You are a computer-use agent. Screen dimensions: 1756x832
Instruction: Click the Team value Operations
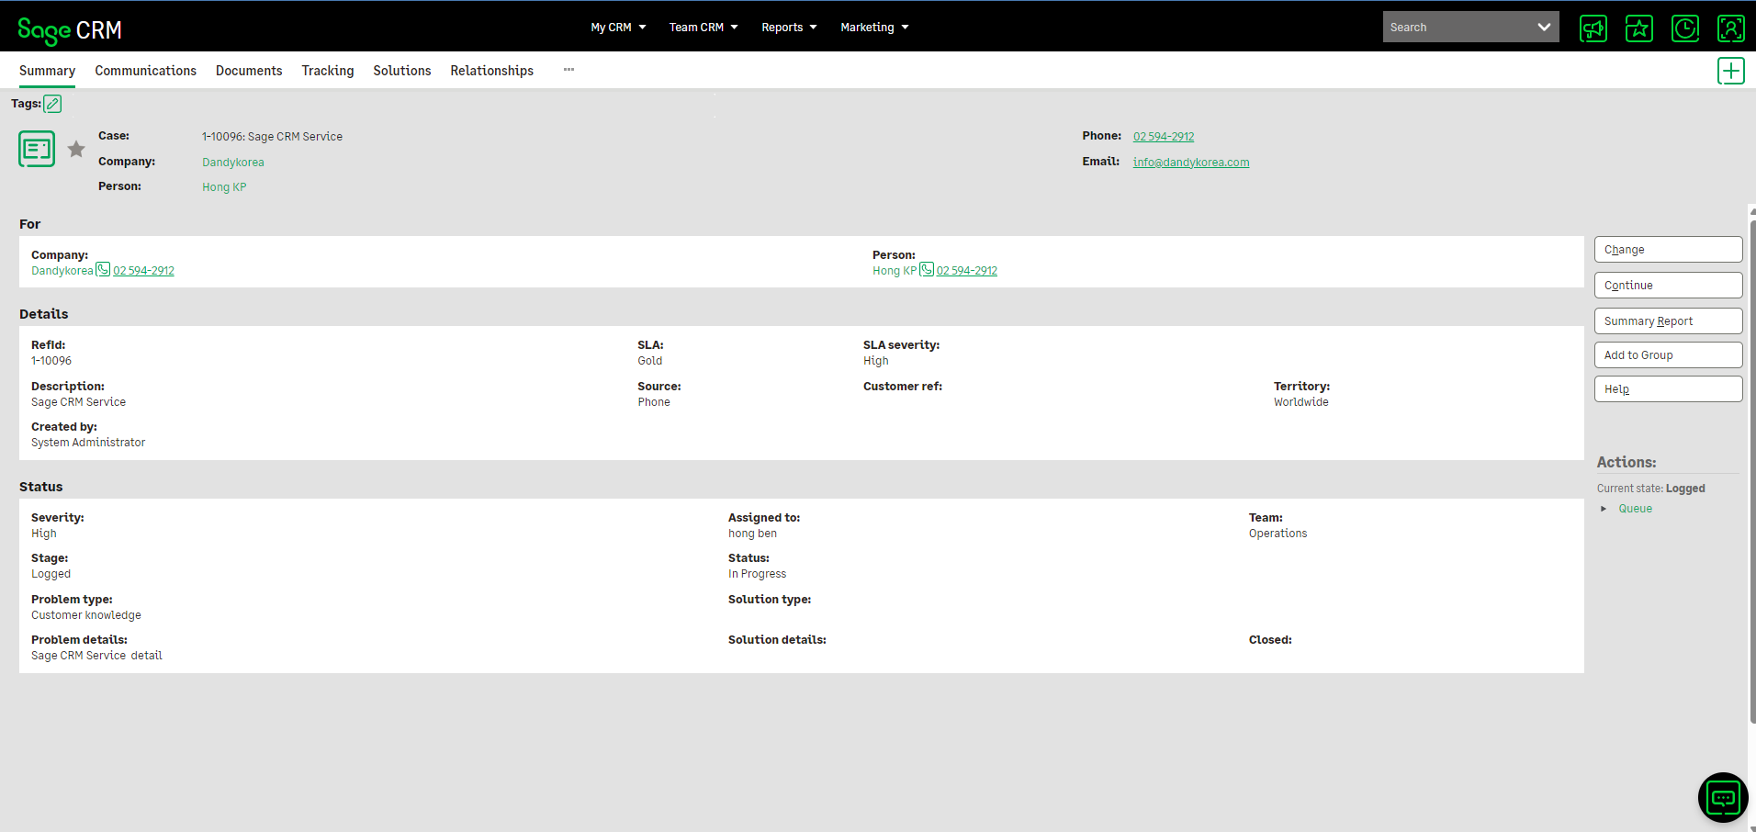point(1278,534)
